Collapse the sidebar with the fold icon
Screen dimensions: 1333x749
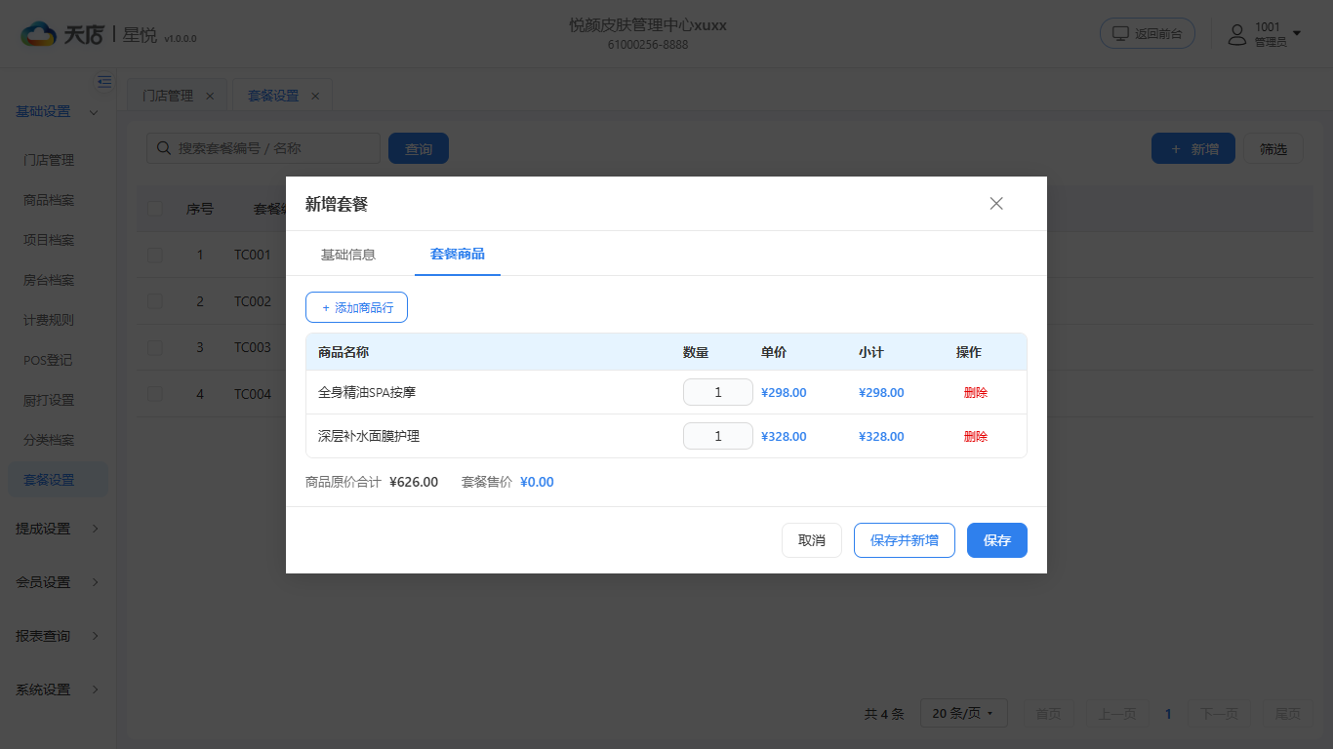pyautogui.click(x=104, y=82)
